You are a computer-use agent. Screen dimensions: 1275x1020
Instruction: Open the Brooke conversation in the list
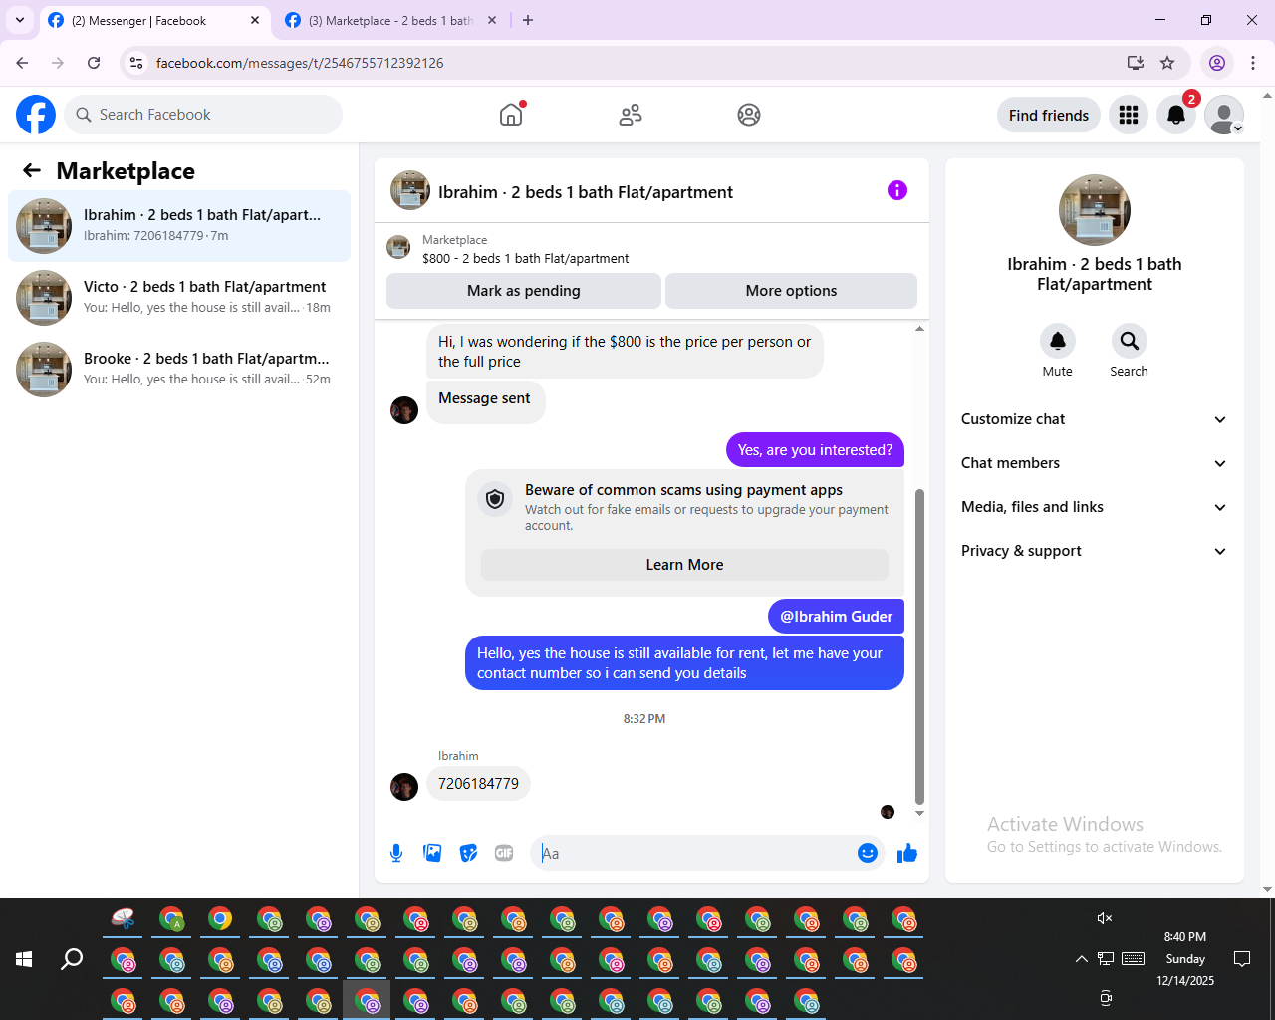(179, 370)
